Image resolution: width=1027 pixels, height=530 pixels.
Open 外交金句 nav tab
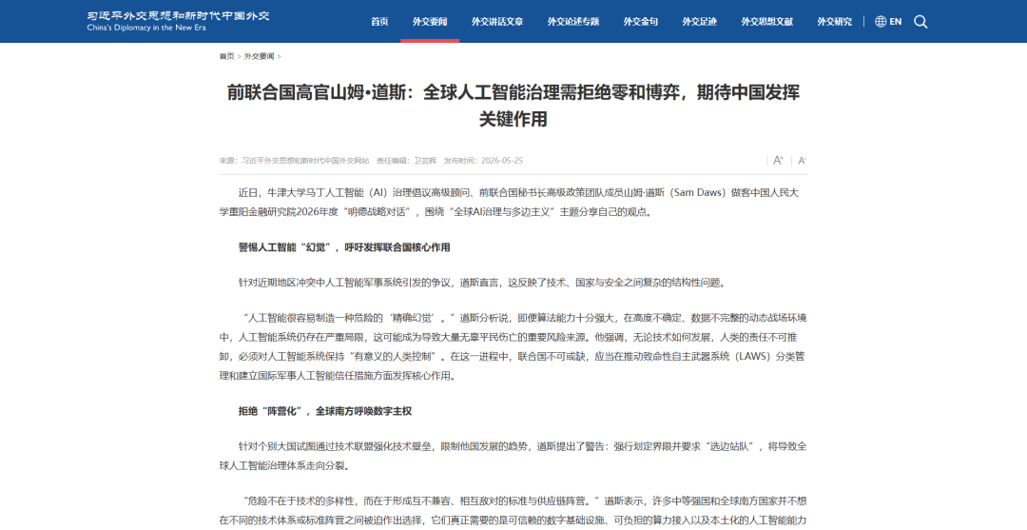point(641,22)
